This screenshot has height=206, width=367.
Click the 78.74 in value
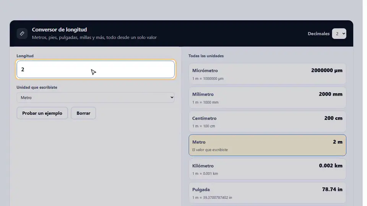click(x=332, y=190)
